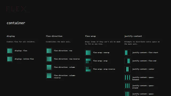The image size is (171, 96).
Task: Click the 'flex-wrap: nowrap' label
Action: point(101,53)
